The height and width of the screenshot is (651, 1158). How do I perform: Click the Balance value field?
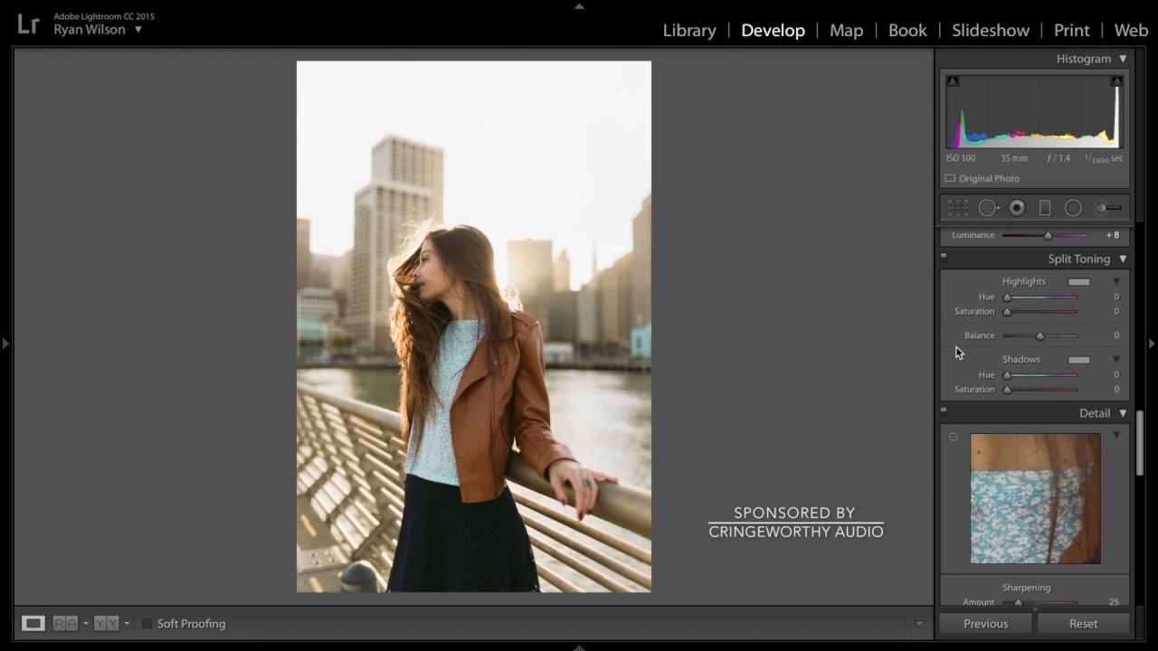[x=1116, y=335]
